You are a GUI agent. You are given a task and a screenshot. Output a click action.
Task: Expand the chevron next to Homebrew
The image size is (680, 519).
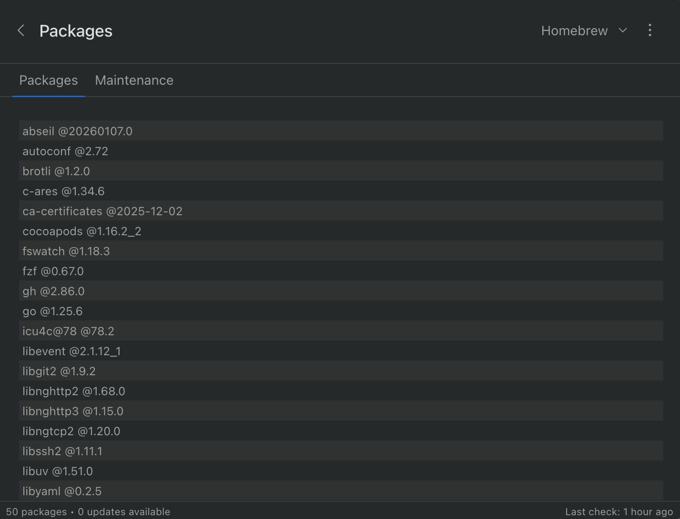tap(623, 30)
